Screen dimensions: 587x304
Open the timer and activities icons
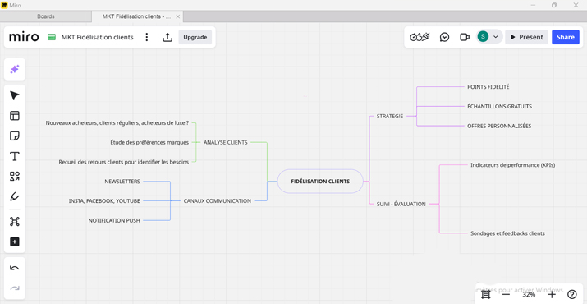(420, 37)
